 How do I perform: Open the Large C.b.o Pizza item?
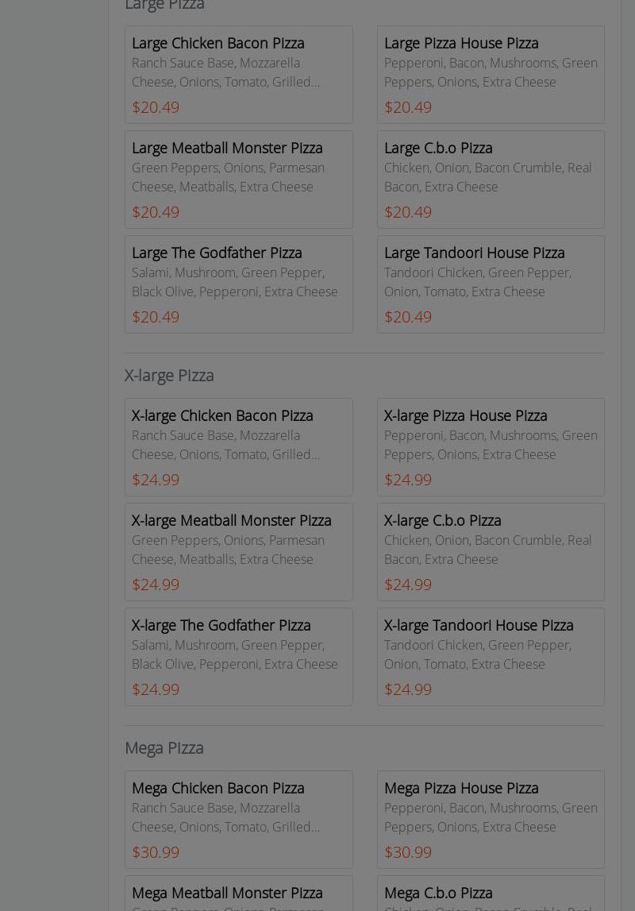coord(491,179)
